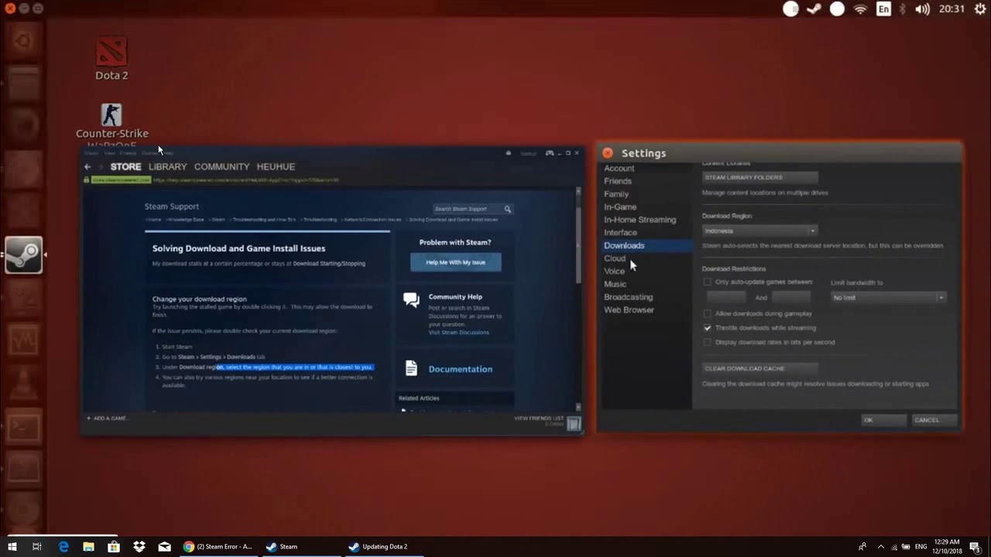Open Dropbox from the taskbar
The image size is (991, 557).
139,546
